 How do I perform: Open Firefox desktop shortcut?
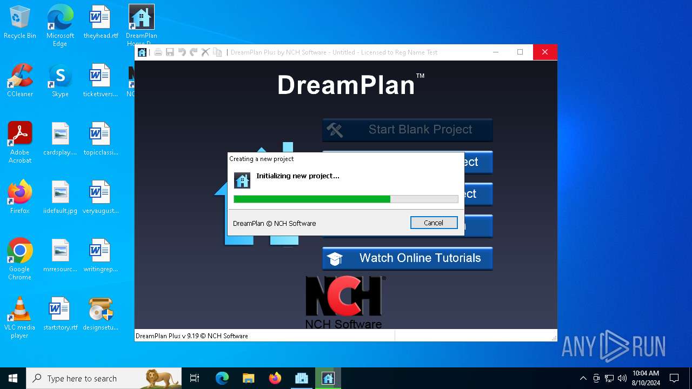pyautogui.click(x=20, y=198)
